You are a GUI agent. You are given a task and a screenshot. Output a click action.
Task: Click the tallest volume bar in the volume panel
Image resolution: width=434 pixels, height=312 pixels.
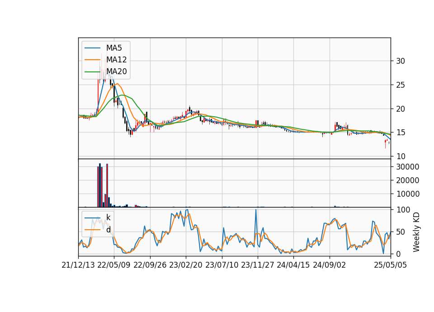(100, 185)
